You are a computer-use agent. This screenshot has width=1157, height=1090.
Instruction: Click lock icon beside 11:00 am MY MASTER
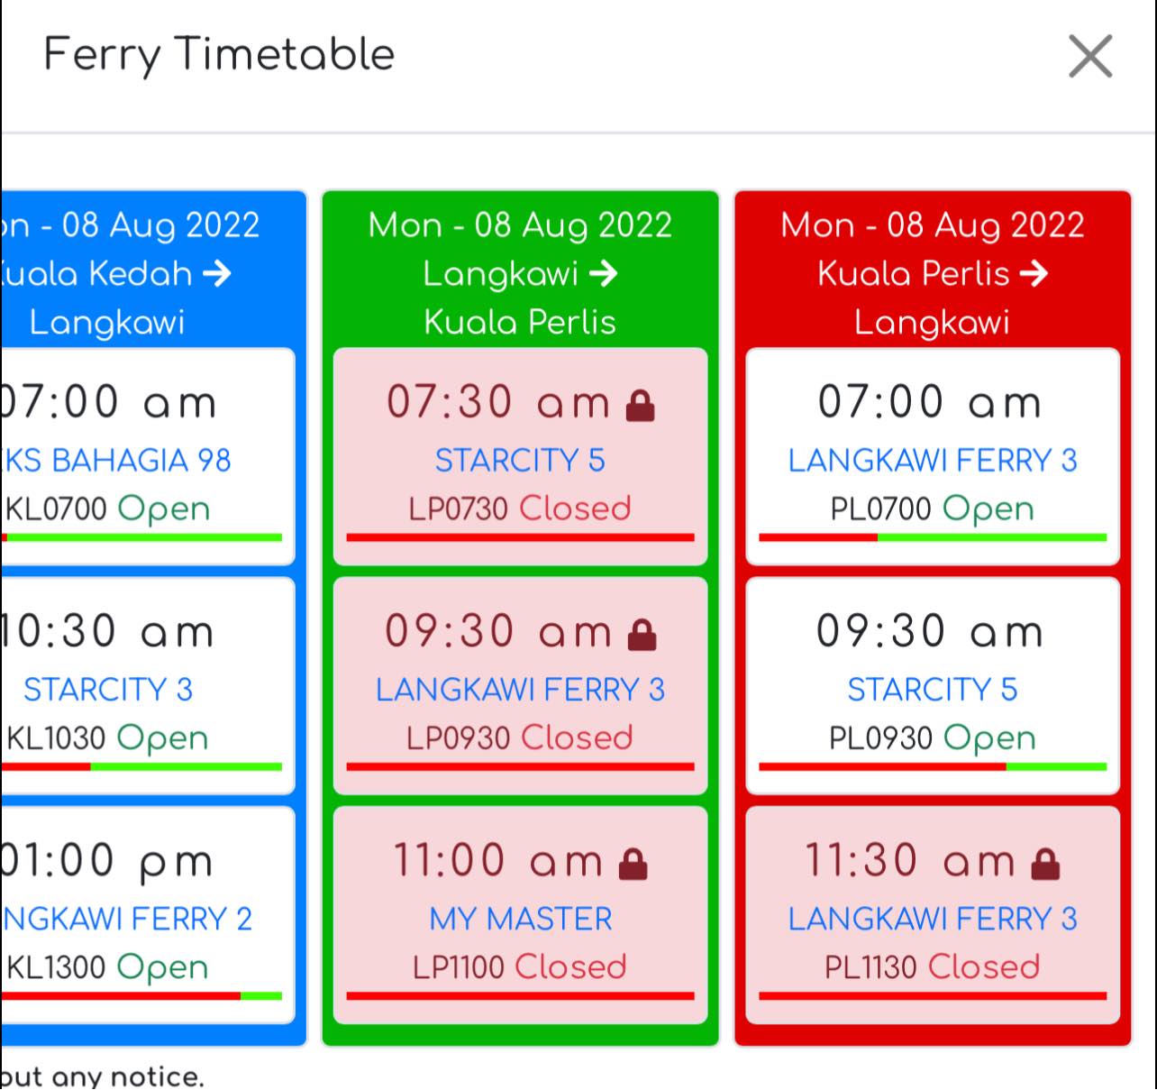633,864
